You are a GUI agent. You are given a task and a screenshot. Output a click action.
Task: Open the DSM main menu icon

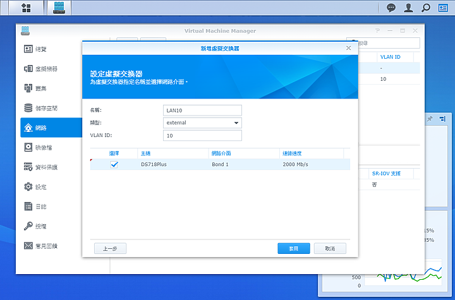26,8
